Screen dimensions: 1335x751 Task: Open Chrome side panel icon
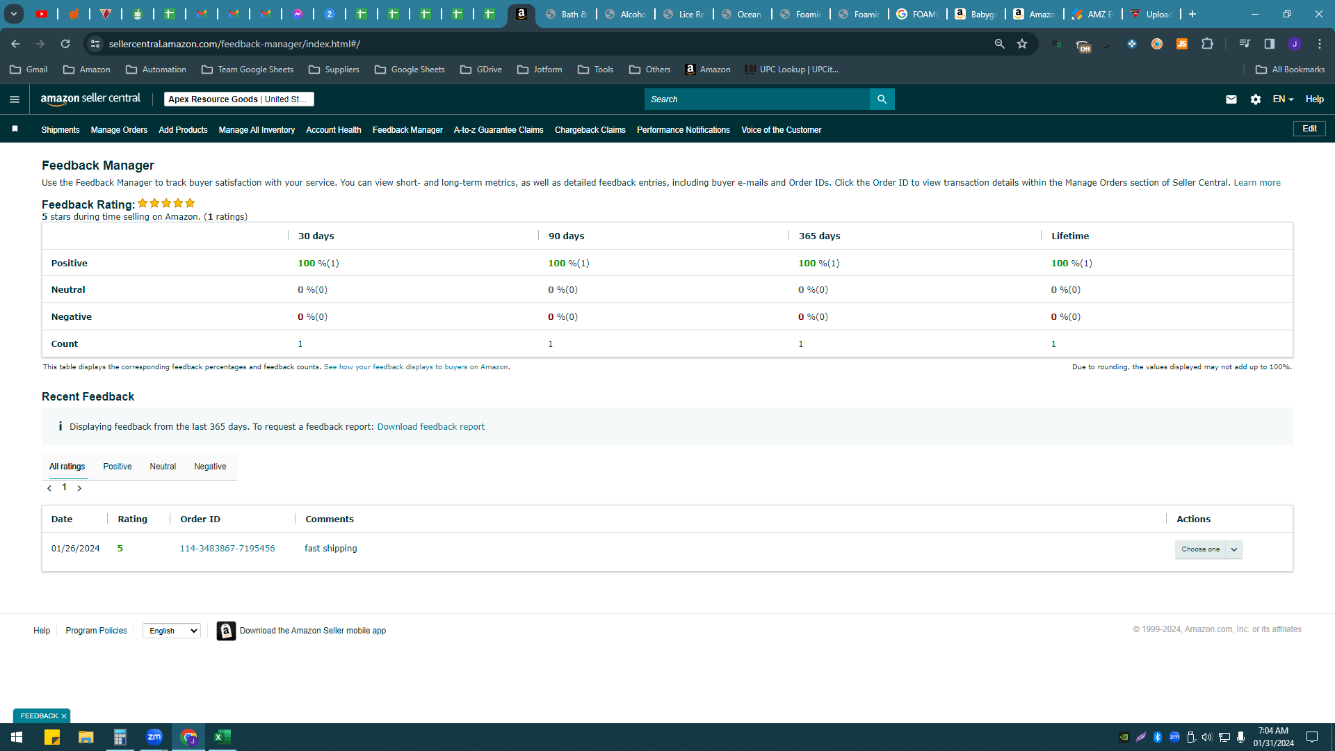pos(1270,44)
